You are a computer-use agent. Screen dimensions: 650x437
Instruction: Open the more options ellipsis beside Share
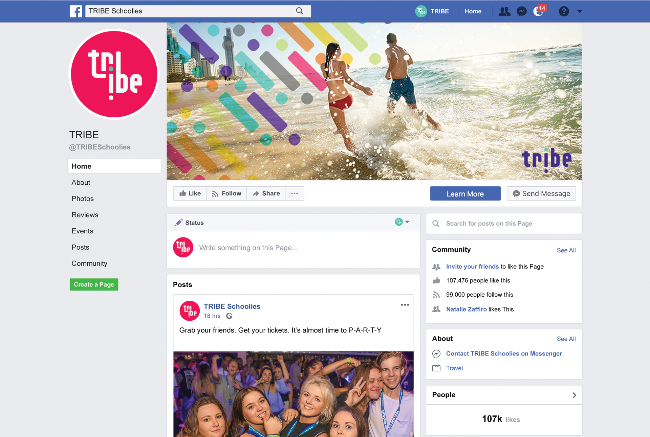pyautogui.click(x=295, y=193)
